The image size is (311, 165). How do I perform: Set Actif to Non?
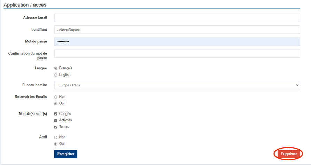tap(56, 137)
